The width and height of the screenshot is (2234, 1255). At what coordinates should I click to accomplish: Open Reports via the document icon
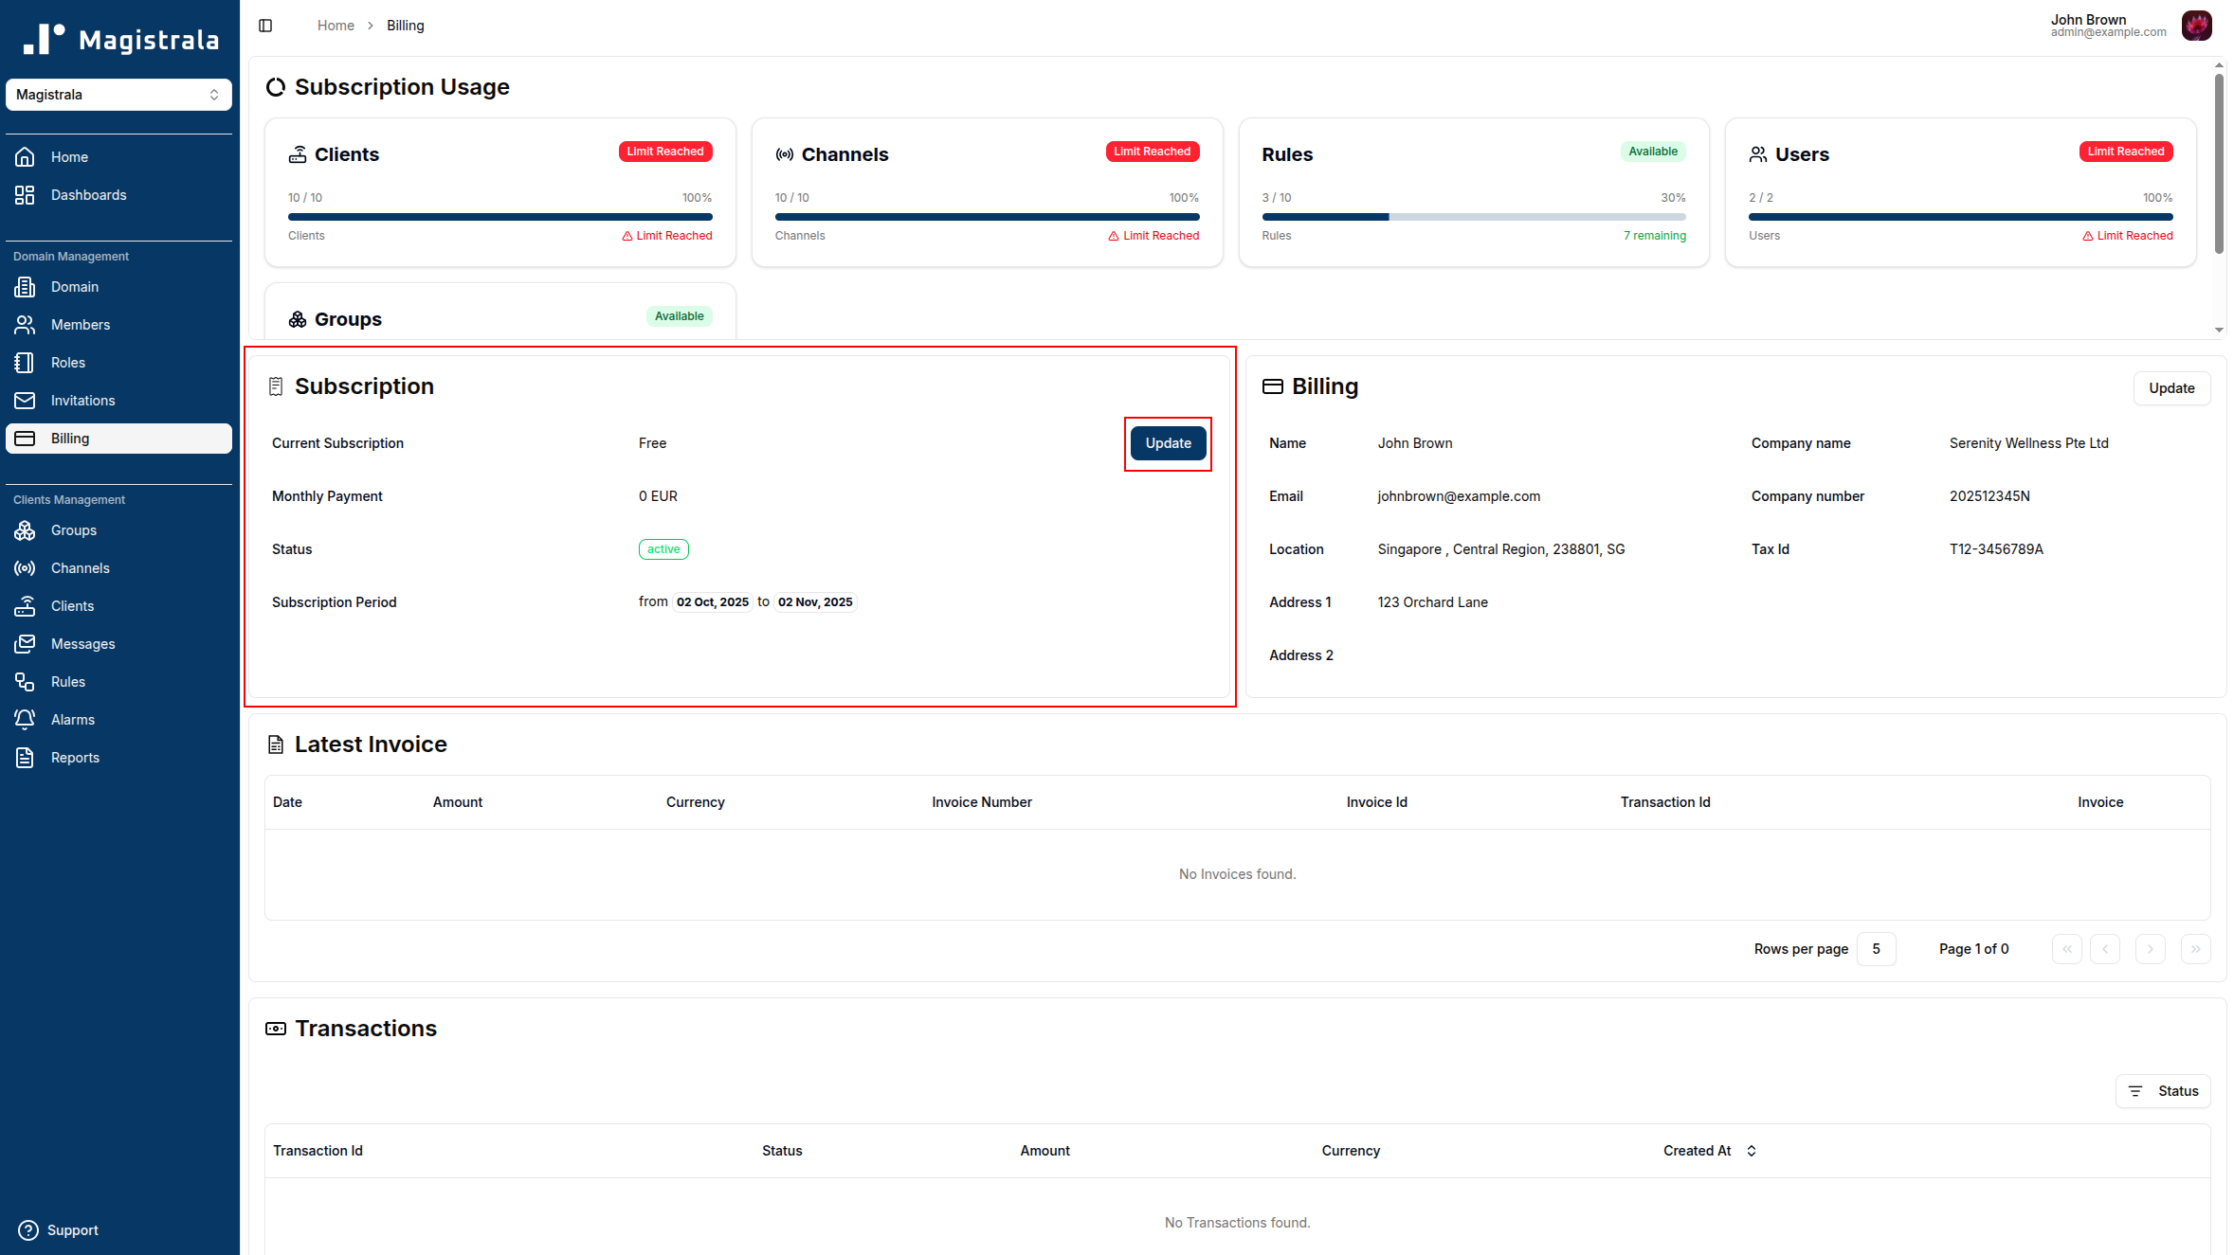point(26,757)
